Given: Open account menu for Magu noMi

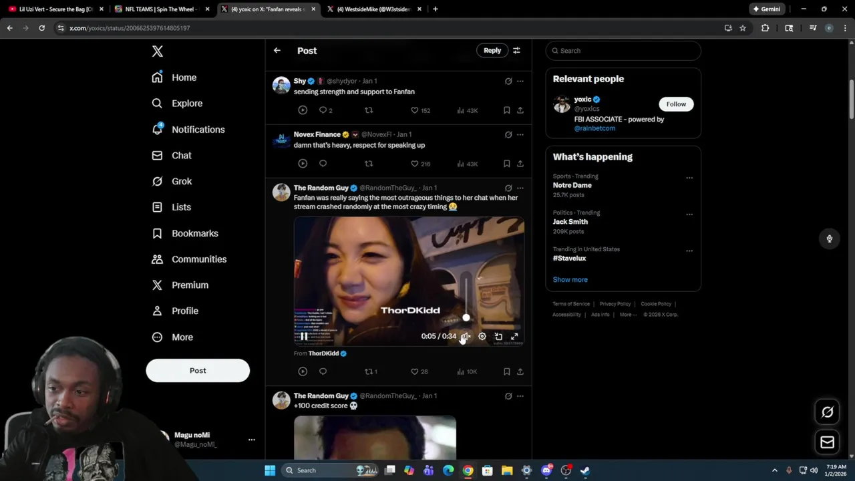Looking at the screenshot, I should click(x=252, y=440).
